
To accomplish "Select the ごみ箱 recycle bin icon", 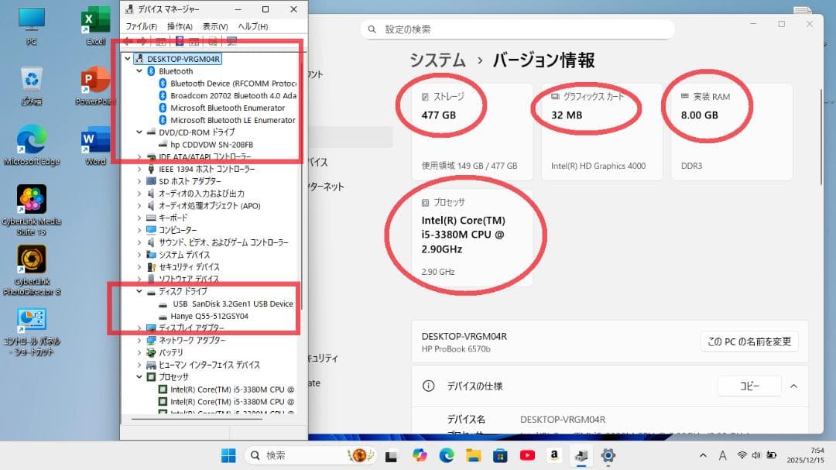I will coord(32,87).
